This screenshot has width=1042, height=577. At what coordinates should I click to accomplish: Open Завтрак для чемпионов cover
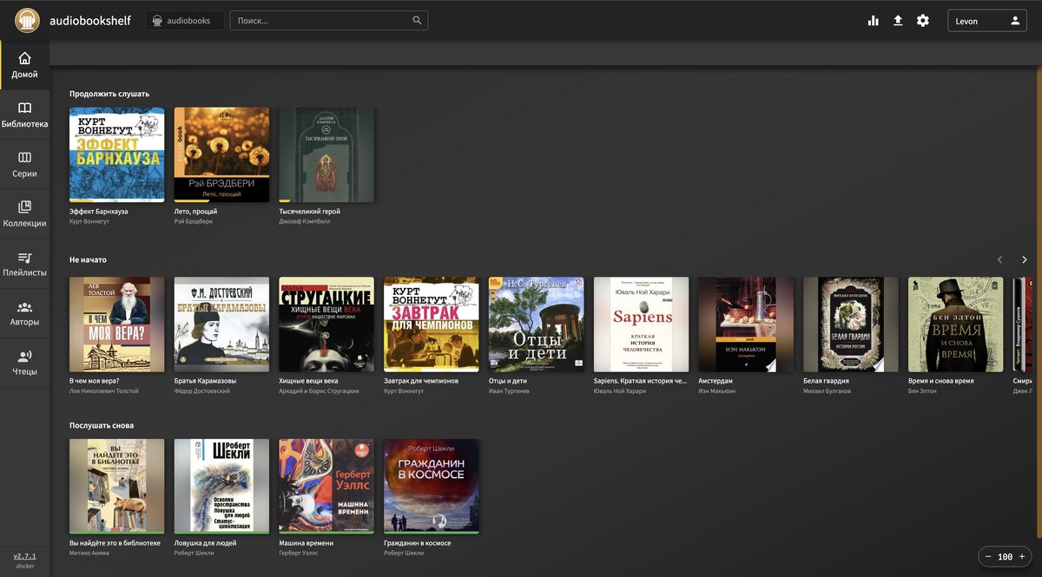click(x=432, y=325)
